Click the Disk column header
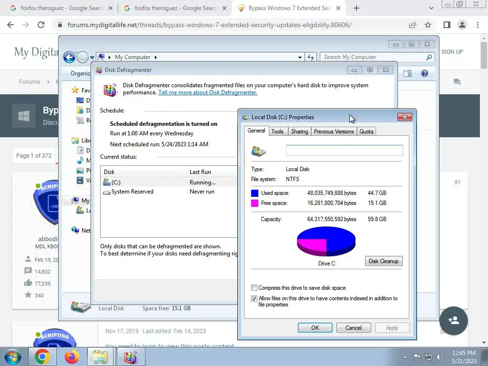Screen dimensions: 488x366 point(143,172)
